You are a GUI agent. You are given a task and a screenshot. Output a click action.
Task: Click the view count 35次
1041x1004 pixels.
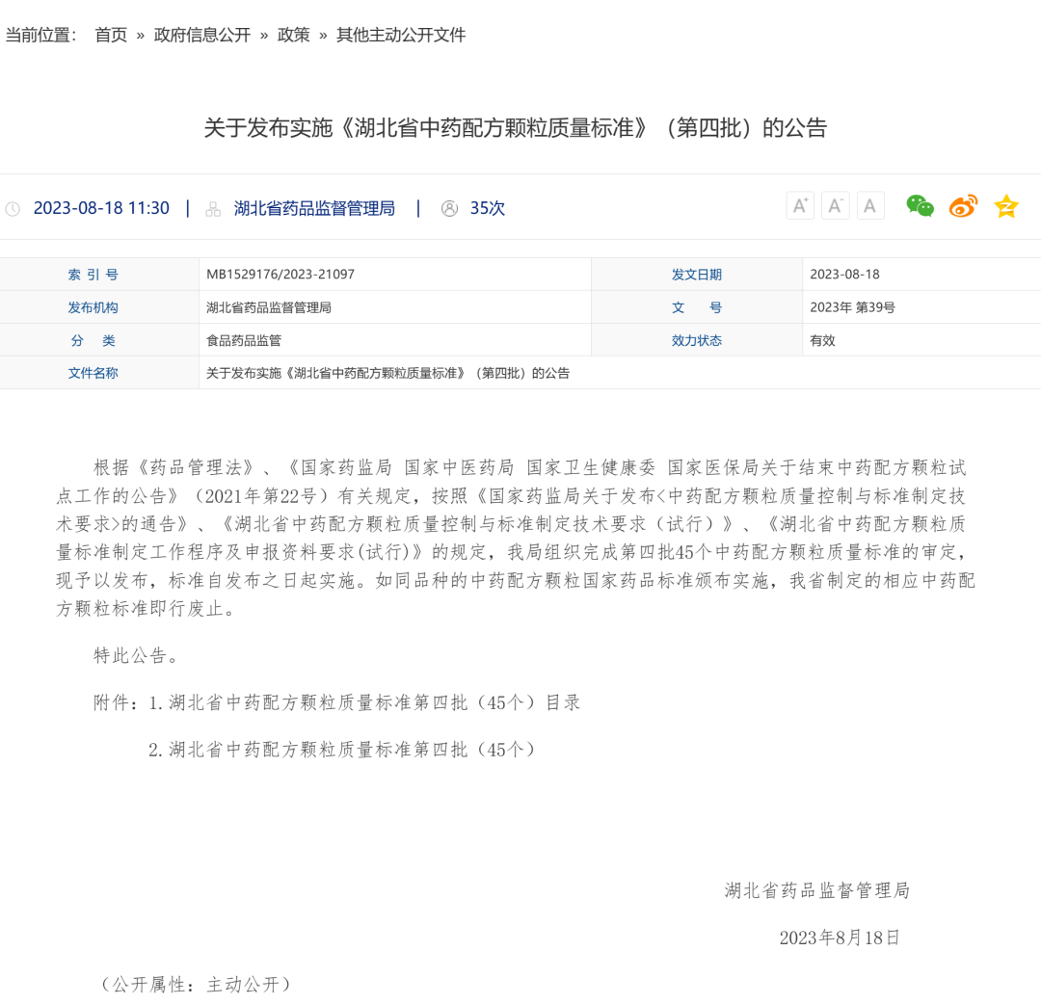click(488, 208)
